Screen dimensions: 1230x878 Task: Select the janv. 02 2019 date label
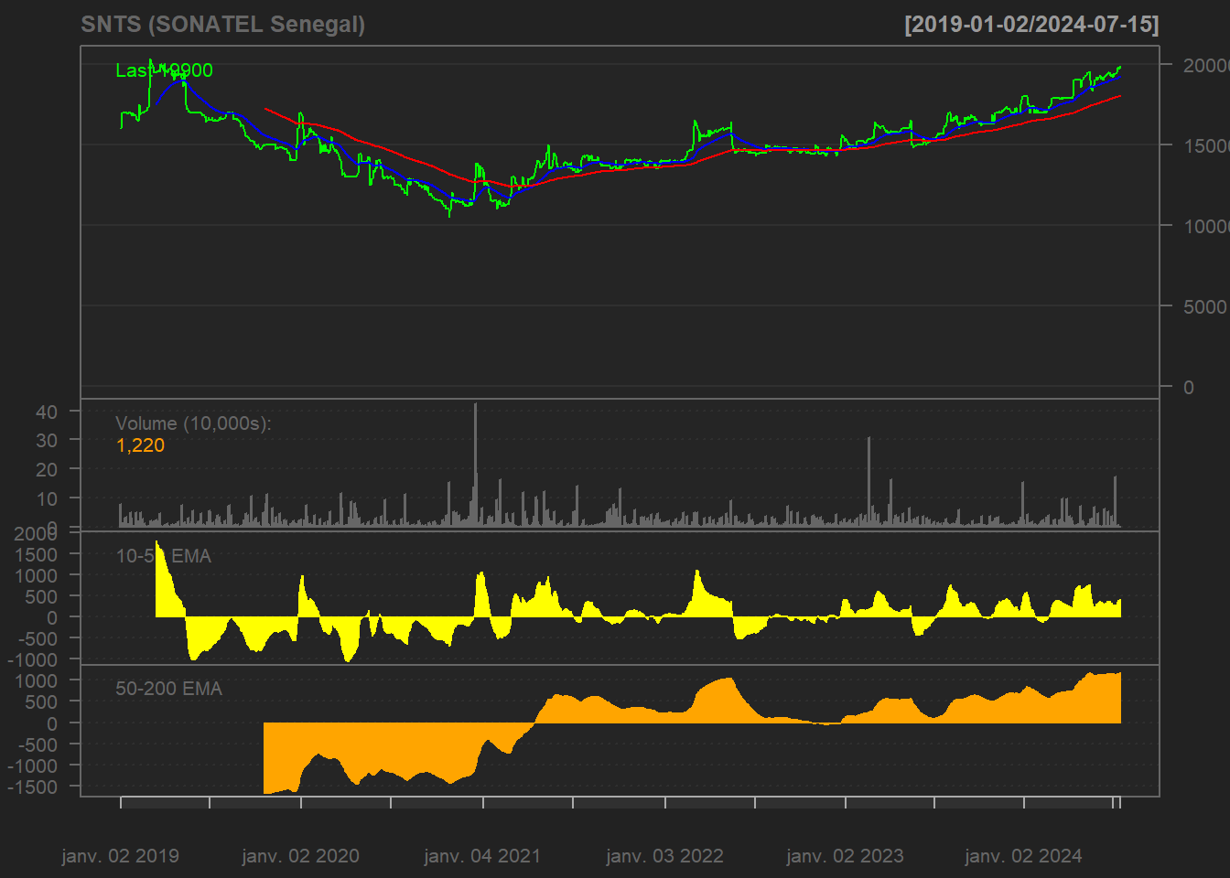pos(120,856)
